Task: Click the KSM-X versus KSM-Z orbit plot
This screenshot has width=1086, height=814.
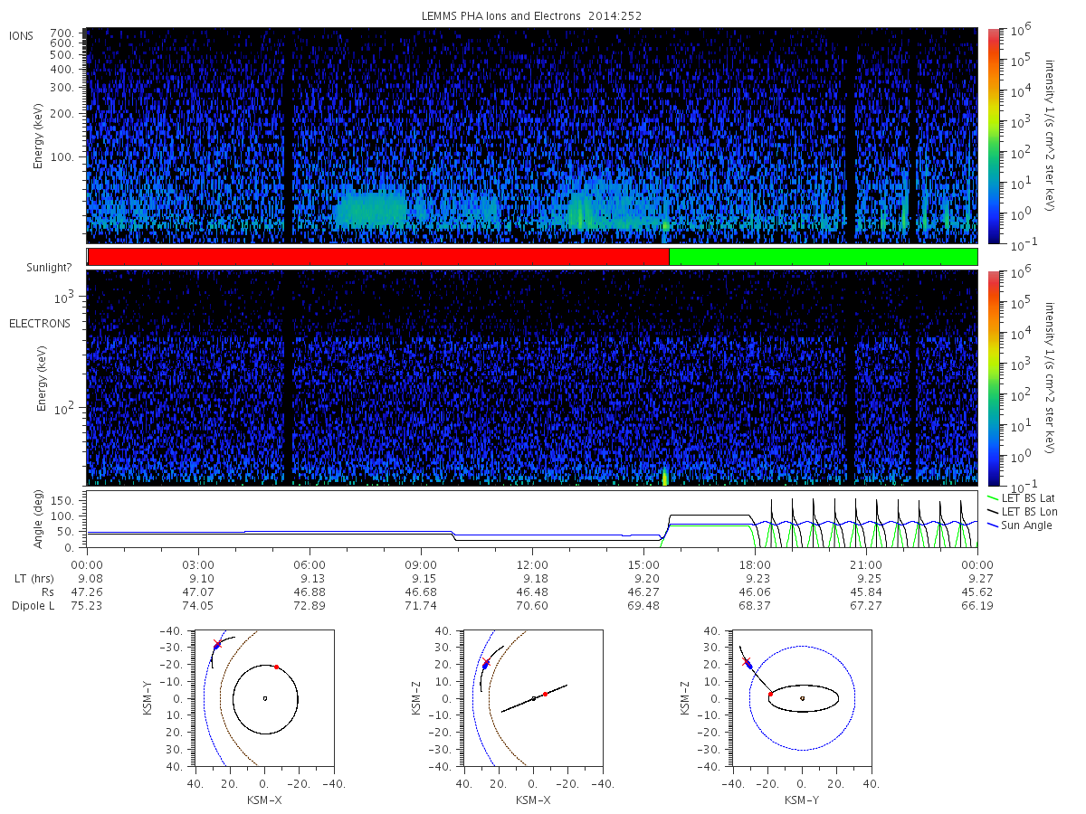Action: 532,698
